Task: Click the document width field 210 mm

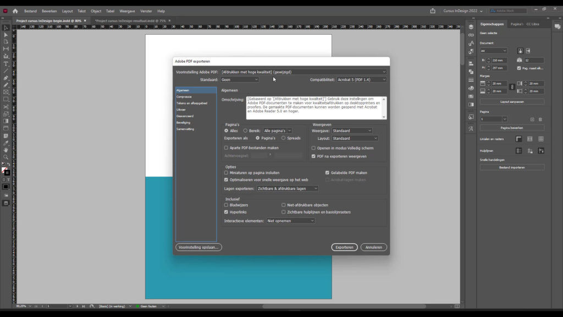Action: (499, 61)
